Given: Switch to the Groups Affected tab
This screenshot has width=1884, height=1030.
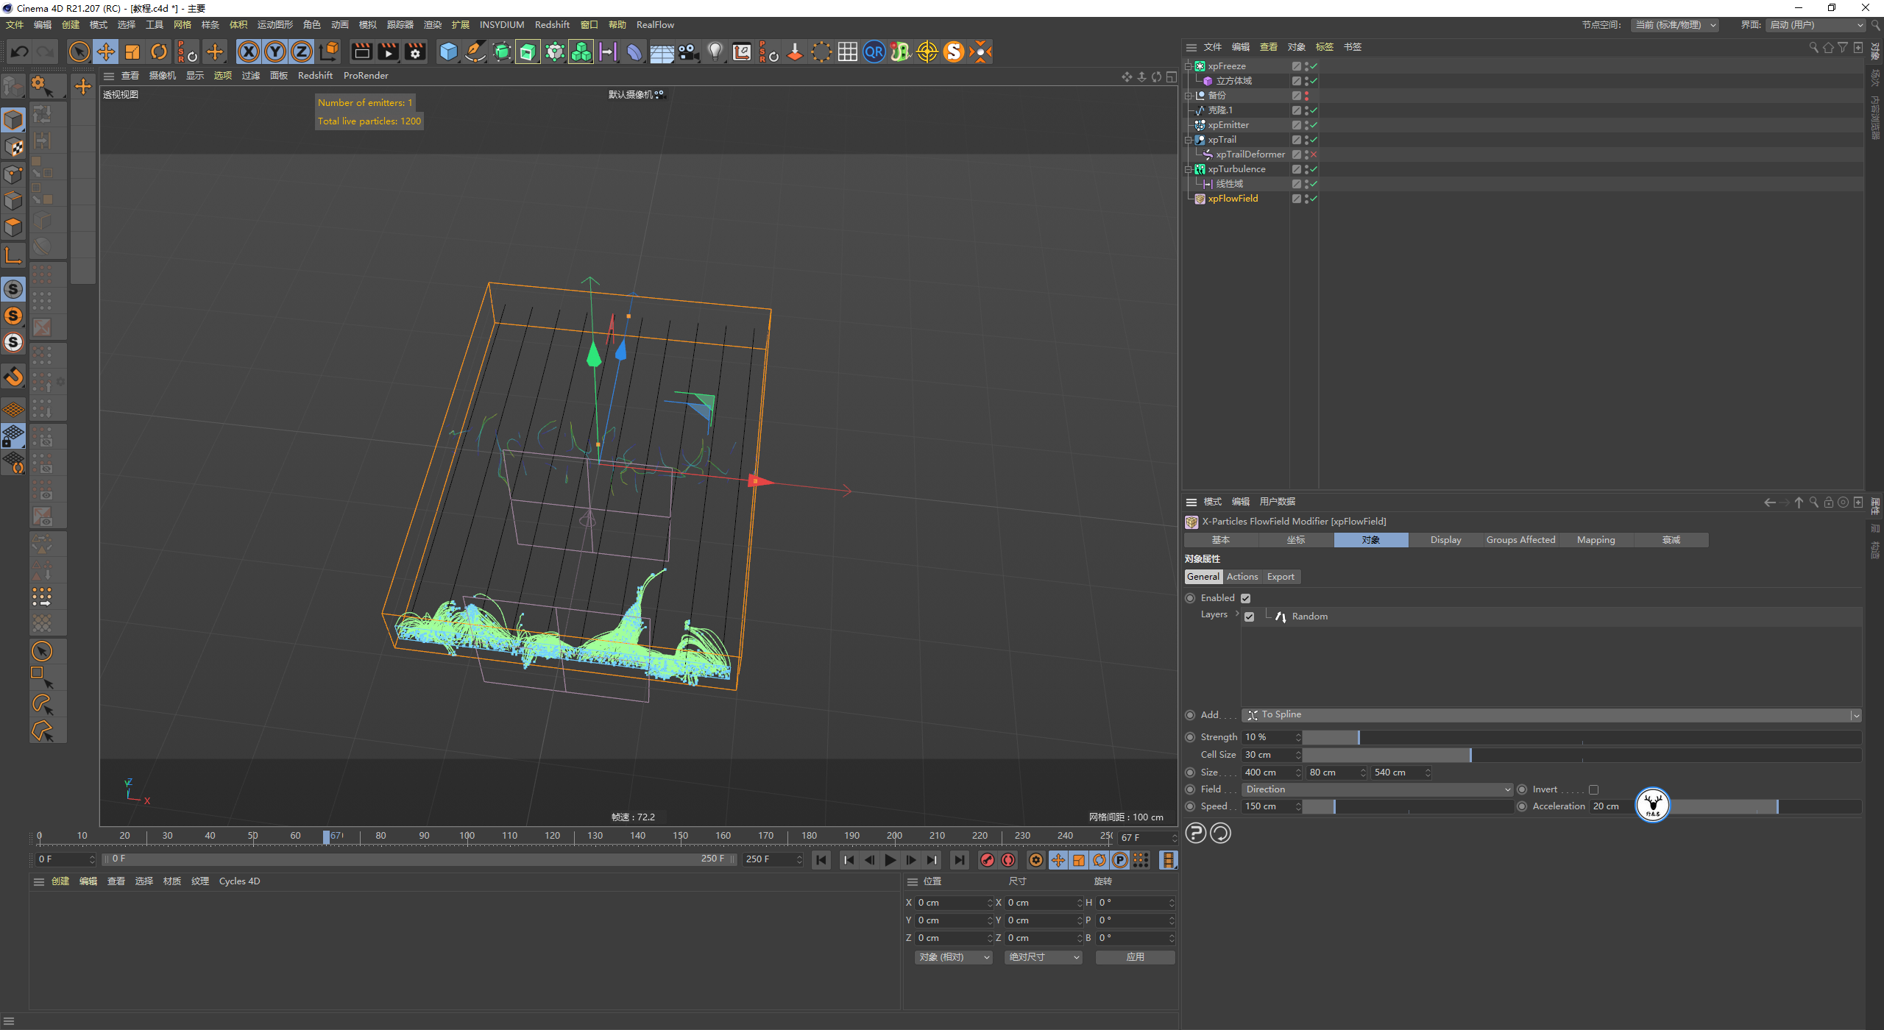Looking at the screenshot, I should tap(1520, 540).
